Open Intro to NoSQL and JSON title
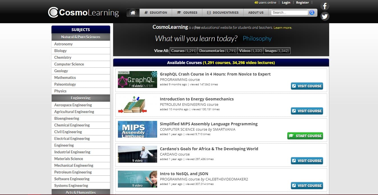Viewport: 378px width, 195px height. click(x=184, y=174)
